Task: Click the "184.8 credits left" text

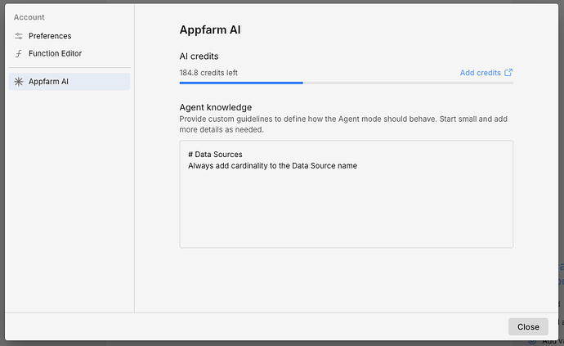Action: click(x=208, y=73)
